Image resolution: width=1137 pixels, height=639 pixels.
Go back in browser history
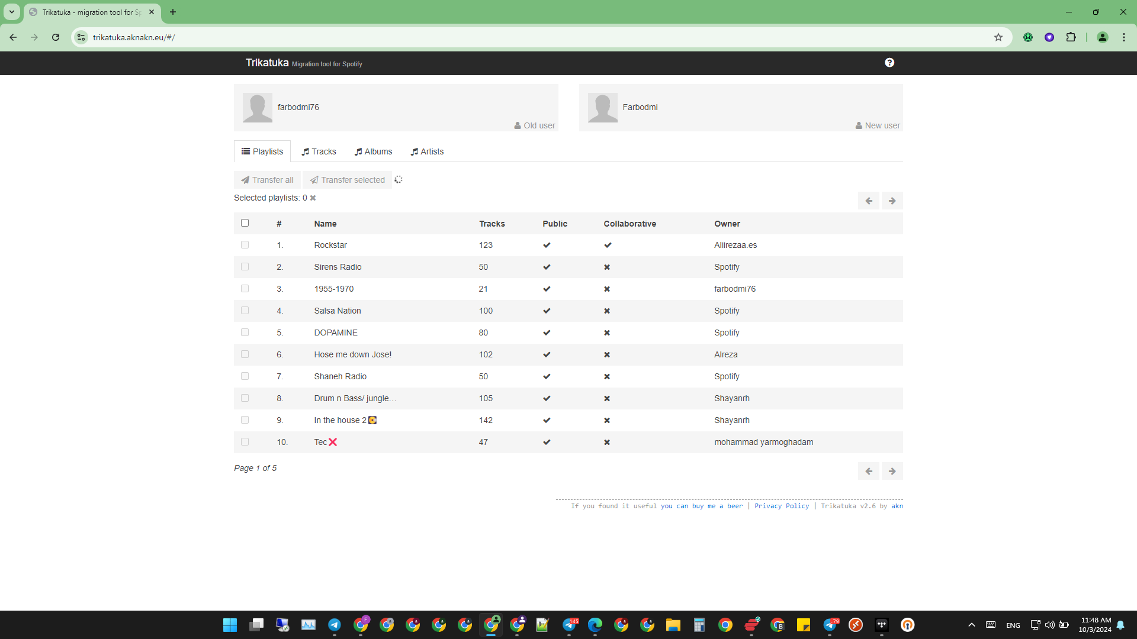point(13,37)
